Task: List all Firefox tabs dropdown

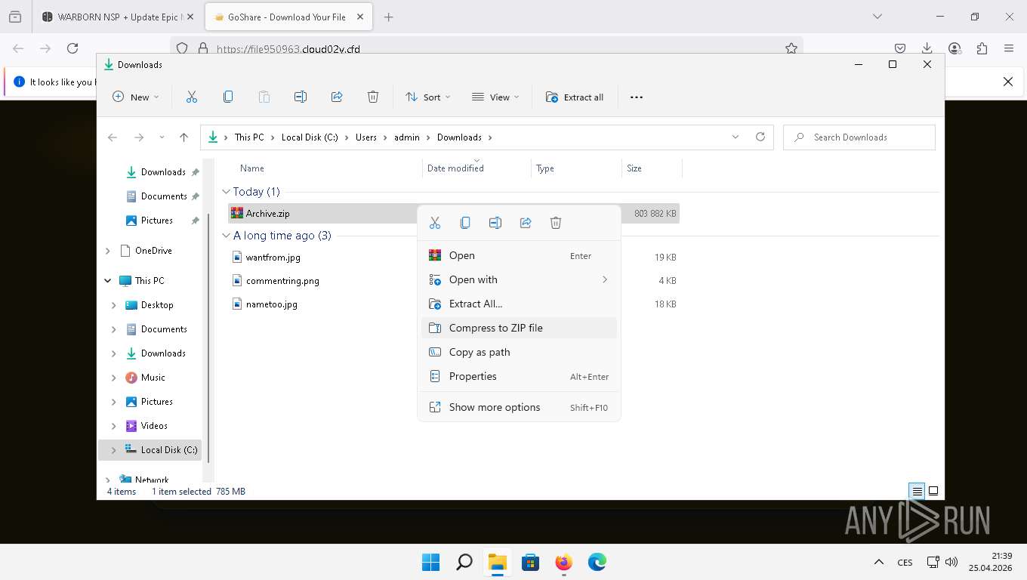Action: click(877, 17)
